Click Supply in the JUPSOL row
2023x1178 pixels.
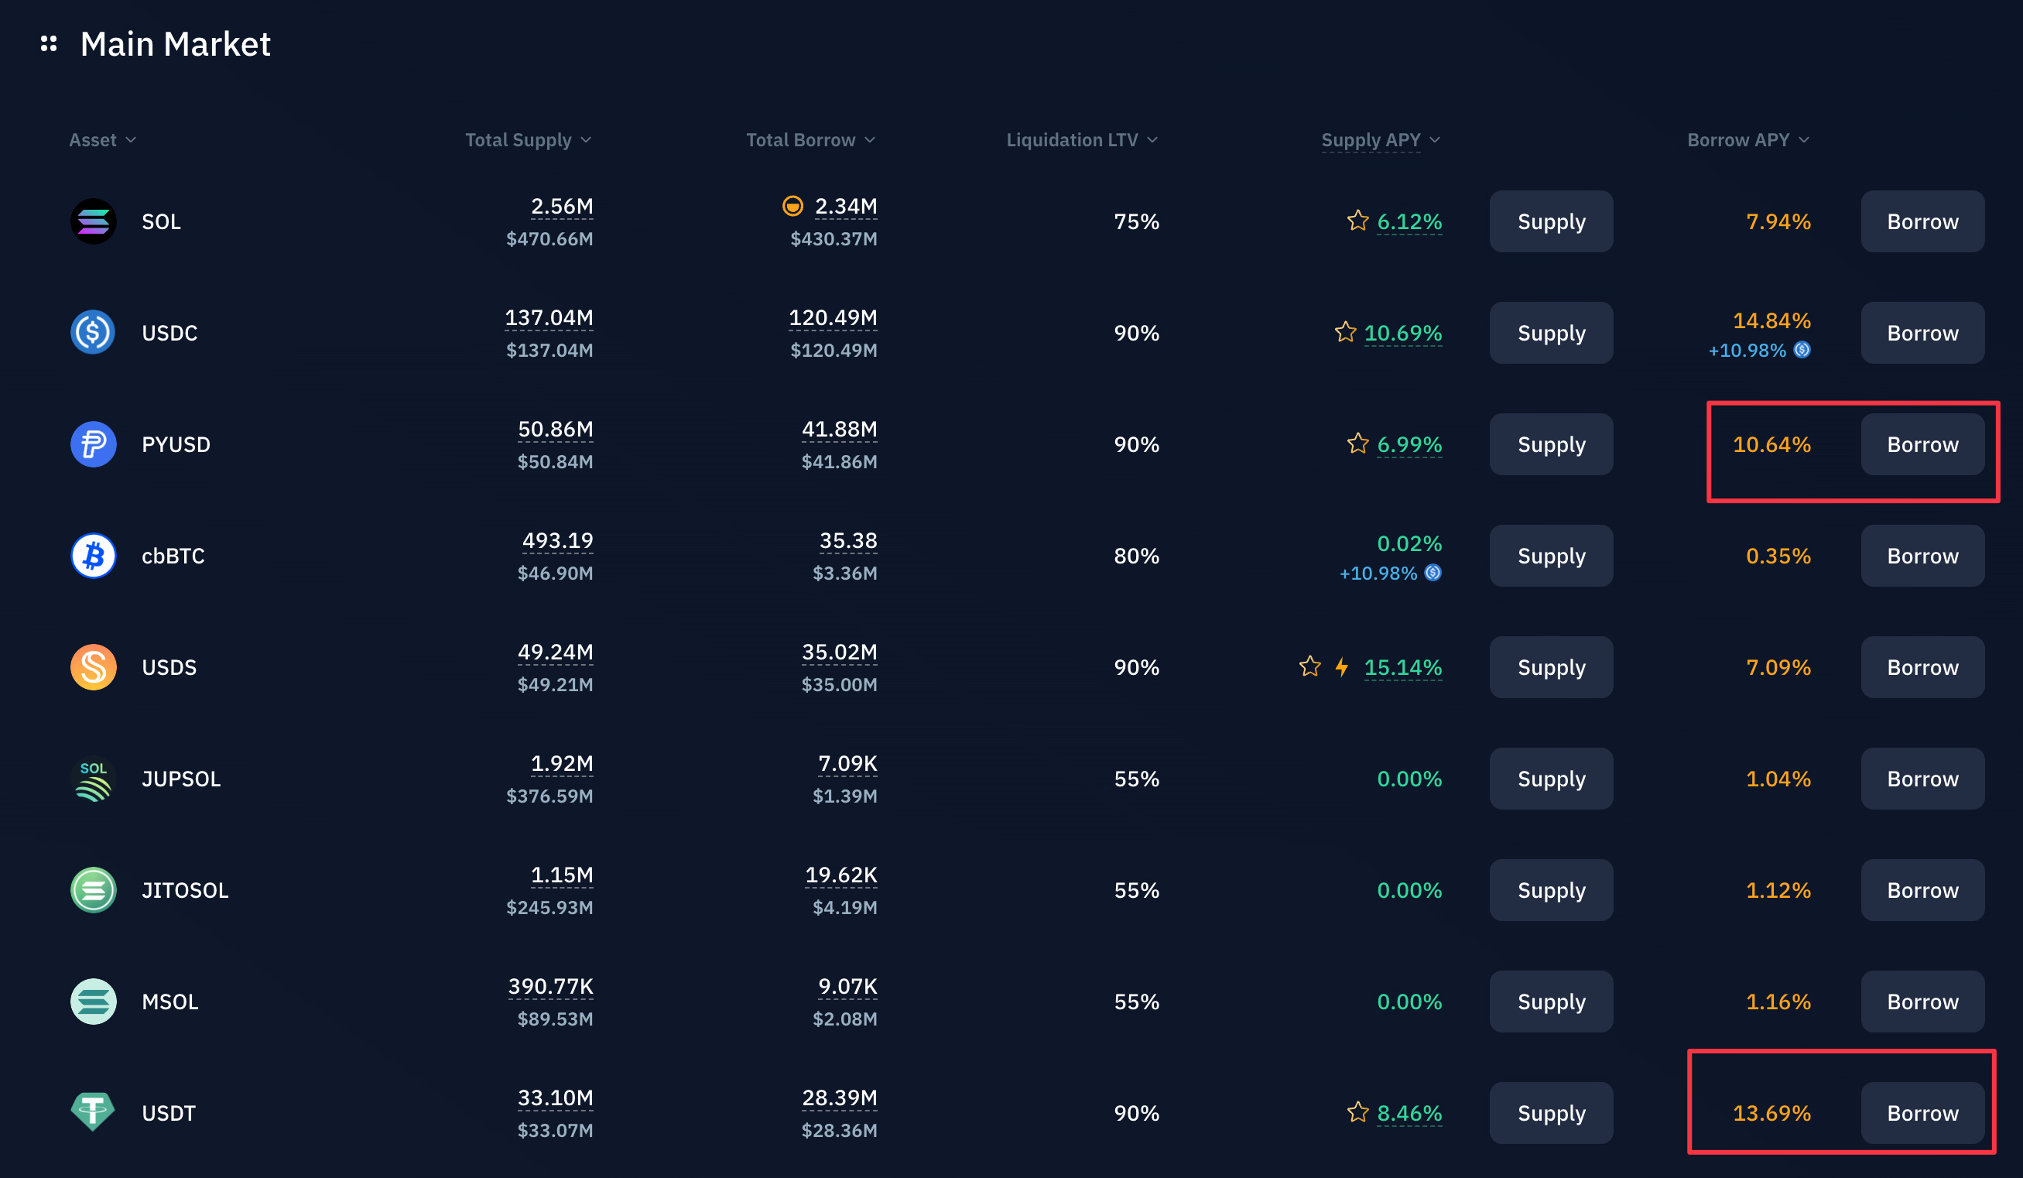(x=1551, y=779)
